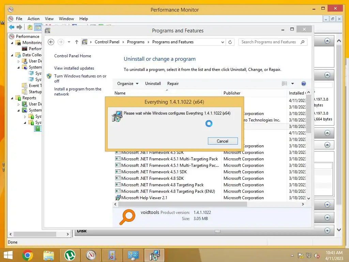Click the Microsoft Help Viewer 2.1 icon
The image size is (349, 262).
118,198
